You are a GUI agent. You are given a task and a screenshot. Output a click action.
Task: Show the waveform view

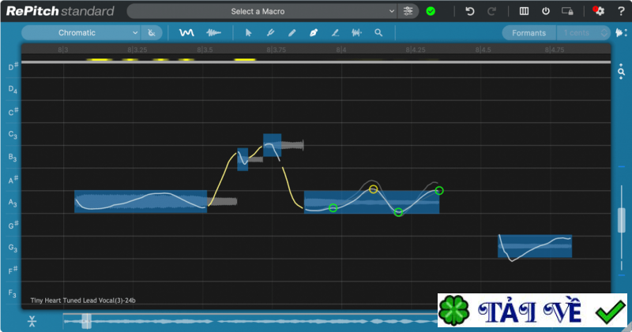click(x=213, y=32)
